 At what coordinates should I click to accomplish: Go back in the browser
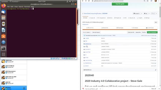click(x=83, y=1)
